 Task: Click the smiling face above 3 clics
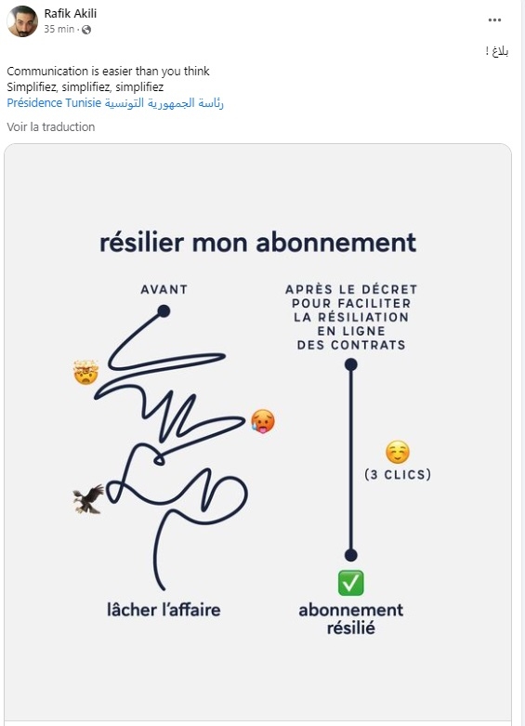tap(398, 453)
